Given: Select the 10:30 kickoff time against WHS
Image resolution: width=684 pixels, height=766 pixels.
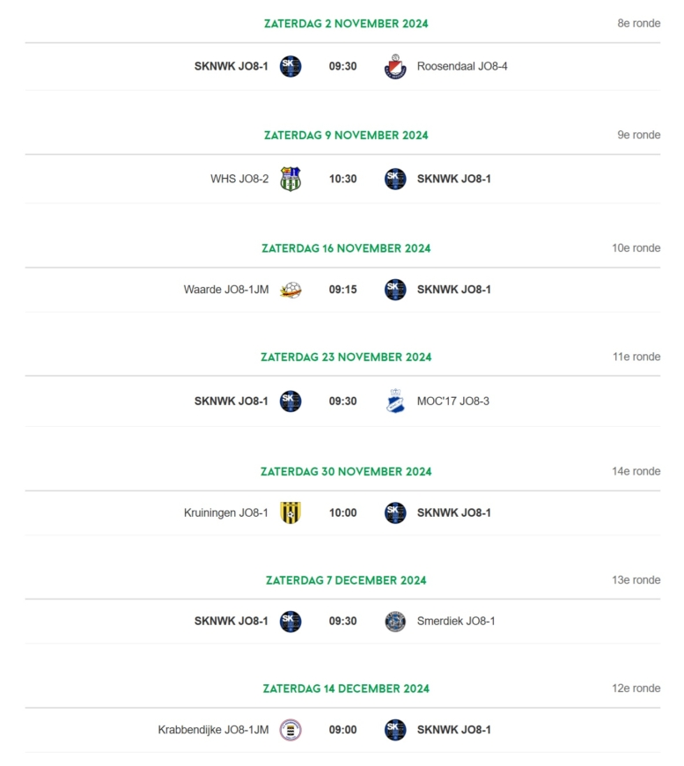Looking at the screenshot, I should pos(342,179).
